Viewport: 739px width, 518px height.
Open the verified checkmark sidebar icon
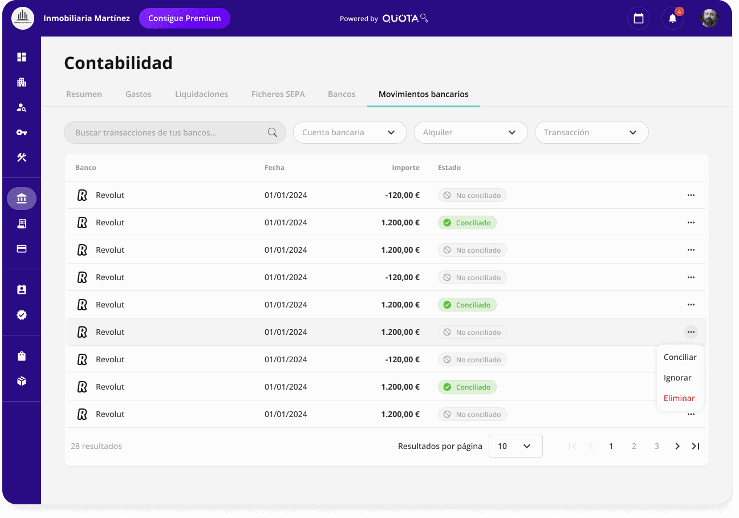[22, 315]
